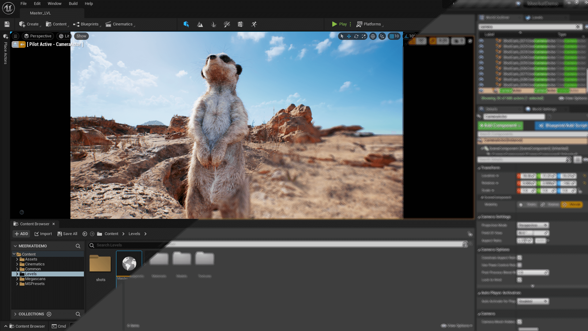The width and height of the screenshot is (588, 331).
Task: Expand the Cinematics folder in content tree
Action: point(18,264)
